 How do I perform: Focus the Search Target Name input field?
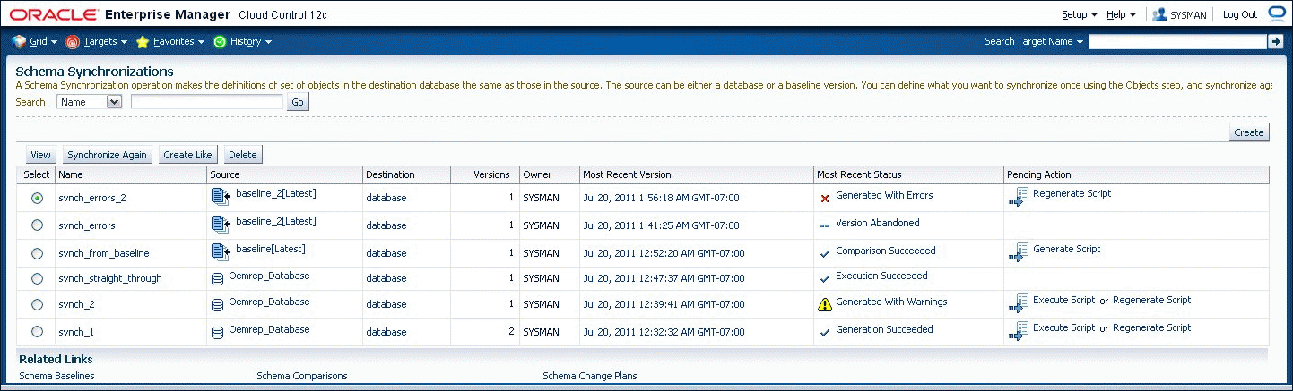(1176, 41)
